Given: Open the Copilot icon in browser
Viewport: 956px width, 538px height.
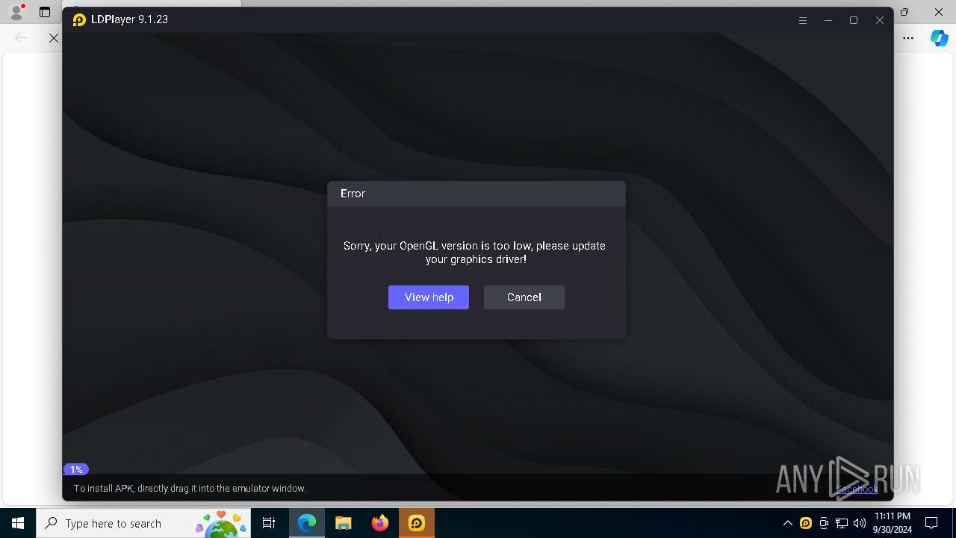Looking at the screenshot, I should (x=939, y=38).
